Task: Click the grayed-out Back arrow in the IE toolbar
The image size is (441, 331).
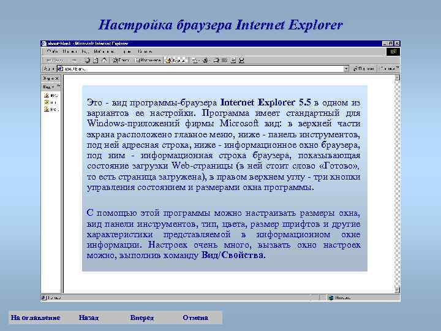Action: pos(55,60)
